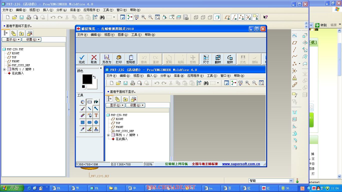342x192 pixels.
Task: Select the rectangular selection tool in capture preview
Action: pos(89,102)
